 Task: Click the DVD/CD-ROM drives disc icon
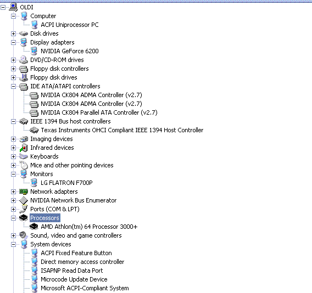pos(24,60)
